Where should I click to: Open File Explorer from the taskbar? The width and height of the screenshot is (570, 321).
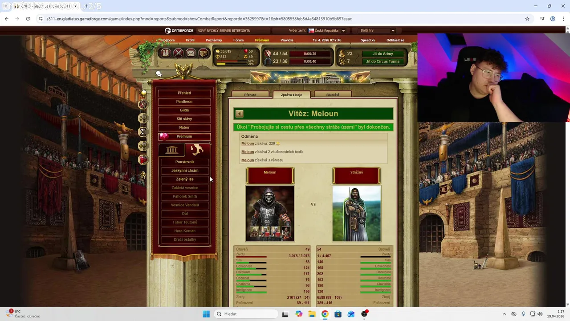coord(312,314)
